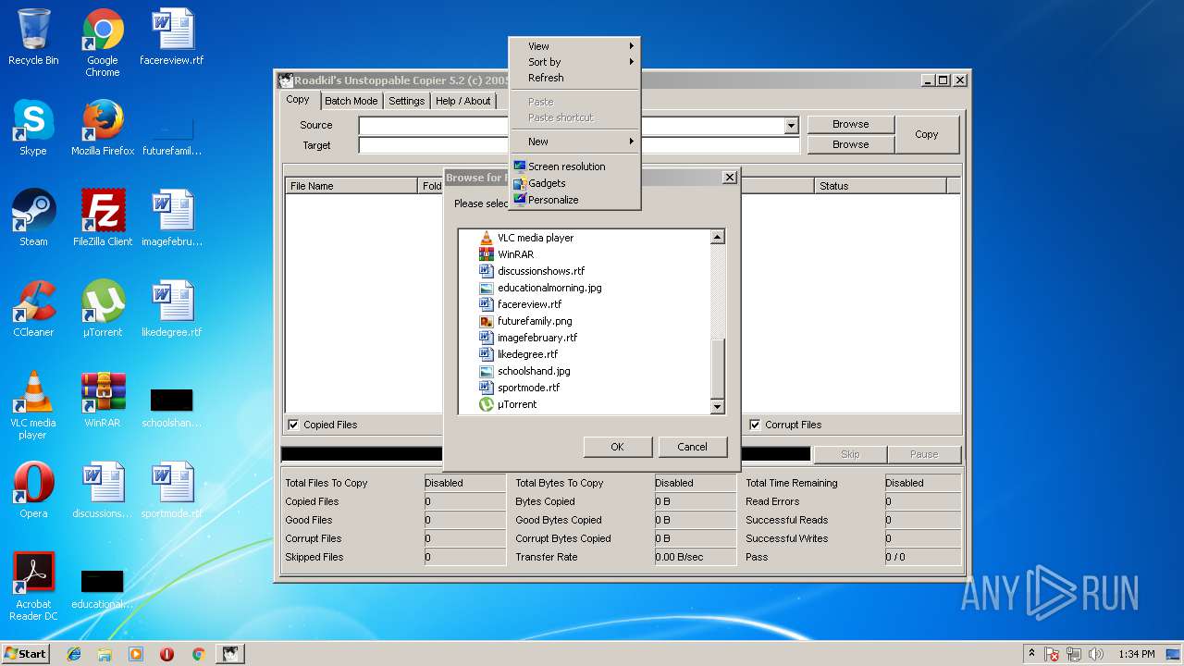The height and width of the screenshot is (666, 1184).
Task: Click the Source Browse button
Action: [x=850, y=124]
